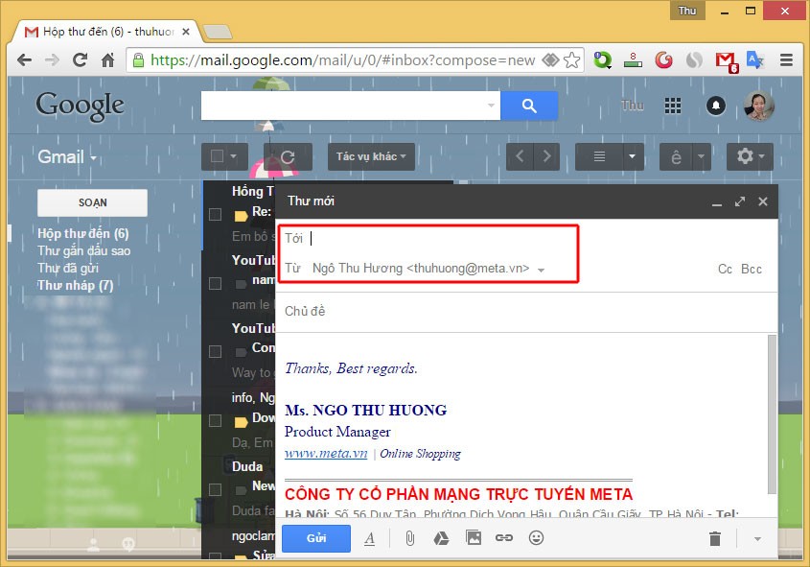The image size is (810, 567).
Task: Insert a link into the email body
Action: [504, 538]
